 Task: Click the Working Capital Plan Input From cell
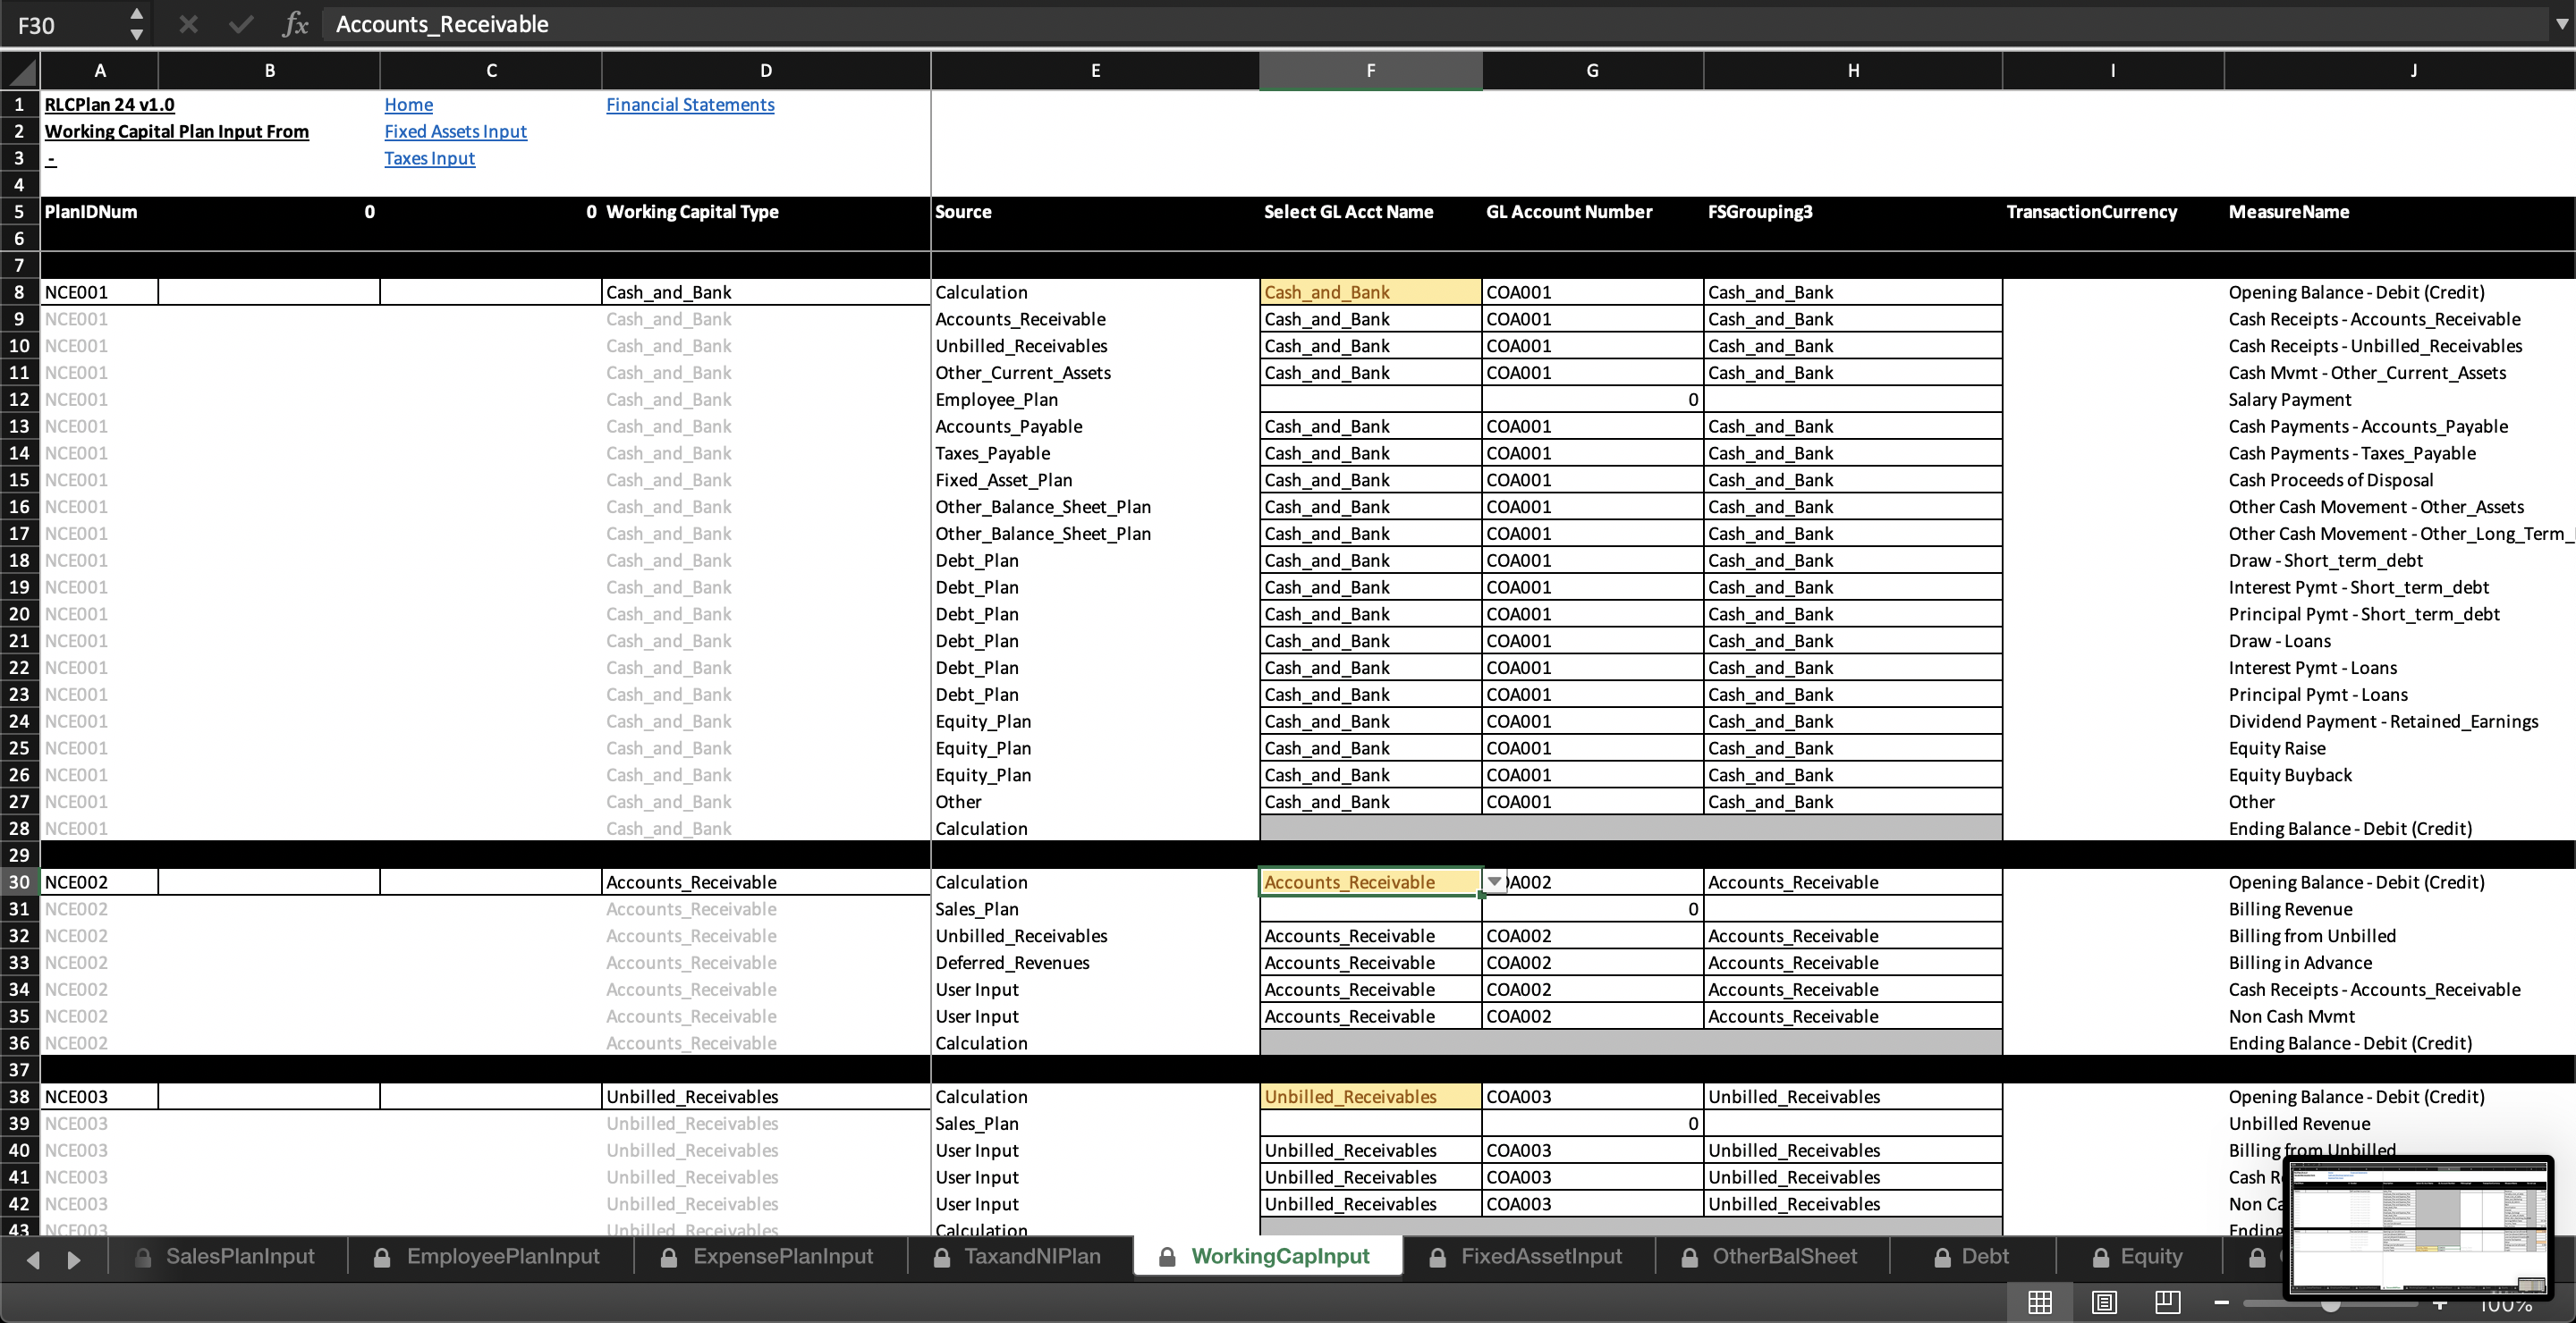pyautogui.click(x=176, y=131)
